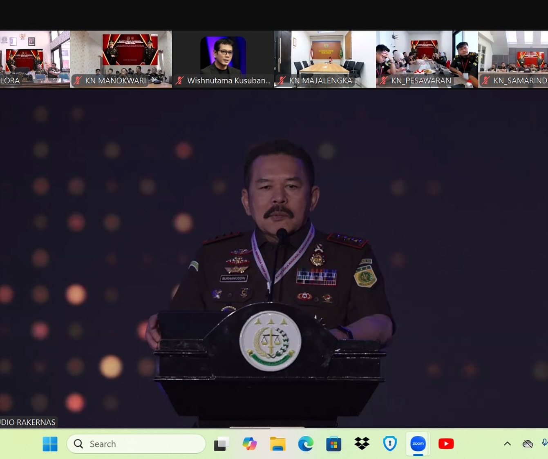Click the taskbar Search box
Viewport: 548px width, 459px height.
click(x=136, y=444)
